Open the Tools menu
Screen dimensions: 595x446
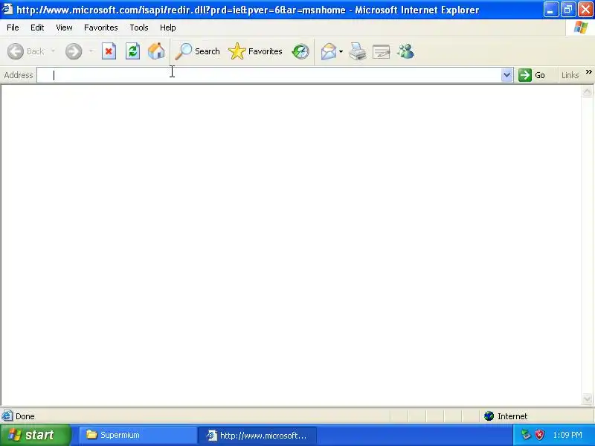(x=139, y=28)
